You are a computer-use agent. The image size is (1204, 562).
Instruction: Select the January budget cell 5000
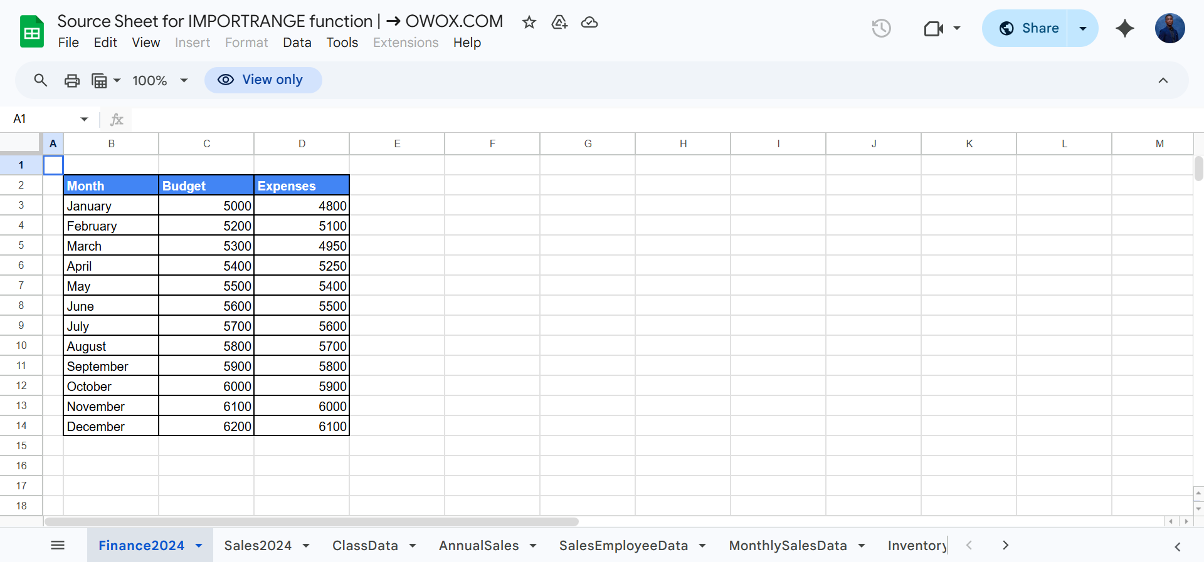click(x=206, y=206)
